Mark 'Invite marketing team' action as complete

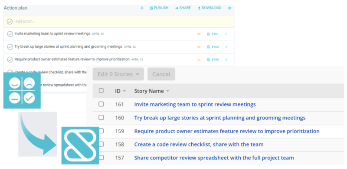point(10,34)
